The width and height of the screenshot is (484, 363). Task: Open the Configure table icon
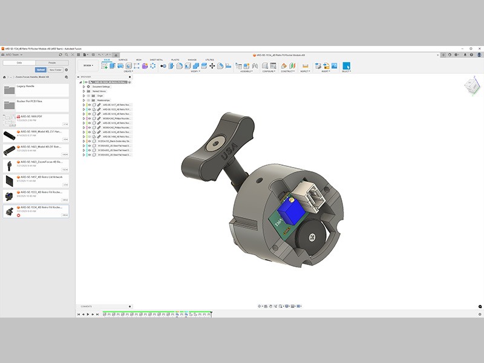[x=273, y=66]
